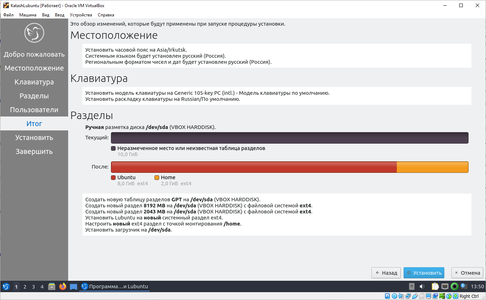The height and width of the screenshot is (300, 486).
Task: Click the VirtualBox audio status icon
Action: click(x=401, y=296)
